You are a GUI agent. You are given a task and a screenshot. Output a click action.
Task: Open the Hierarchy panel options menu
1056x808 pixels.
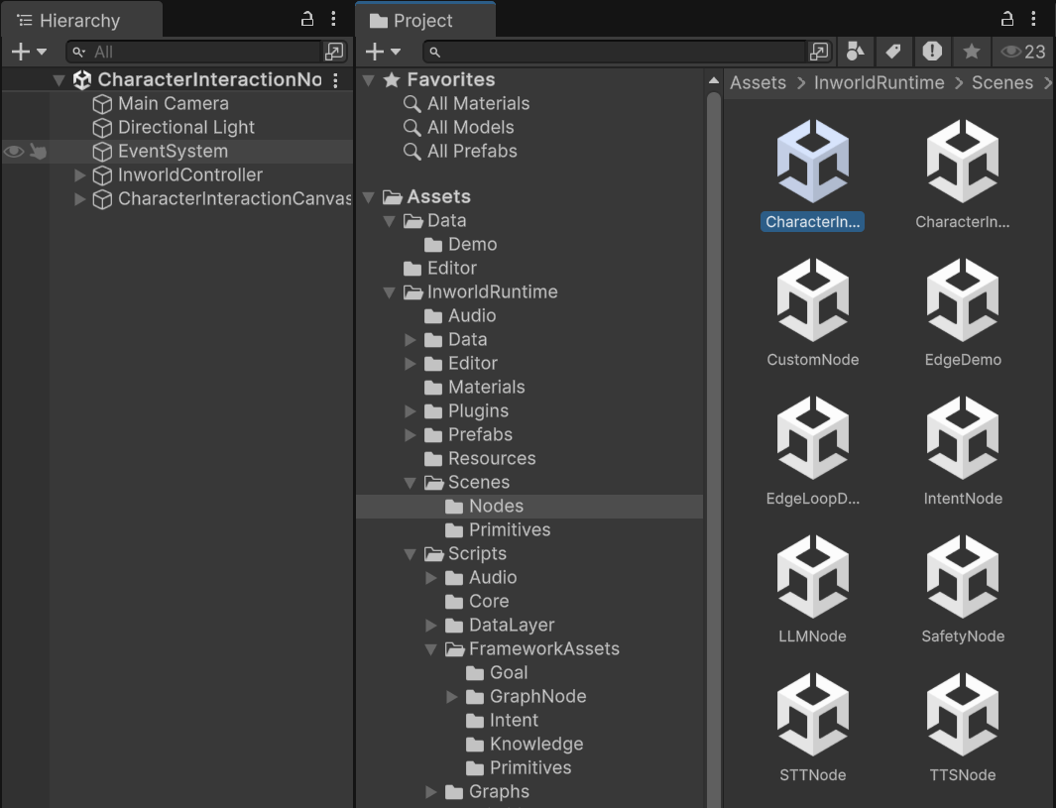[x=333, y=19]
